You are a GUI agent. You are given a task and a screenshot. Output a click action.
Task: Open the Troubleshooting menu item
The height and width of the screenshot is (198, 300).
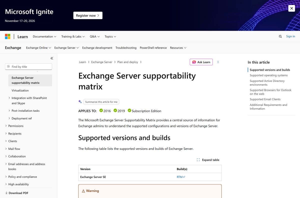pyautogui.click(x=126, y=48)
